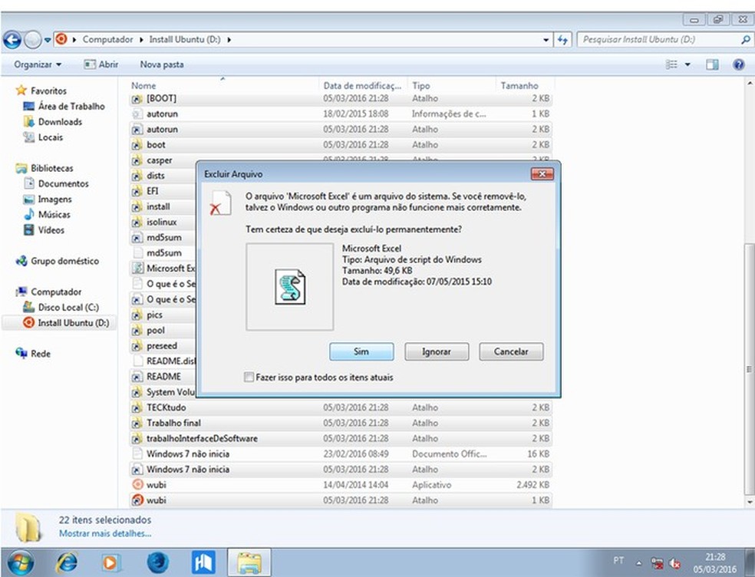Launch Internet Explorer from the taskbar
This screenshot has width=755, height=577.
coord(67,562)
